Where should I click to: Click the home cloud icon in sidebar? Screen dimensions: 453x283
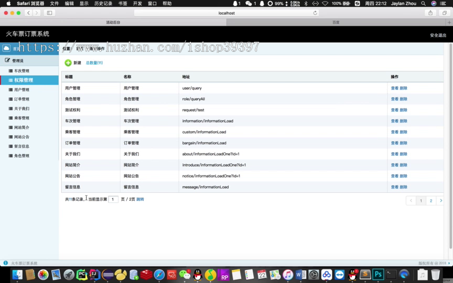[x=6, y=48]
